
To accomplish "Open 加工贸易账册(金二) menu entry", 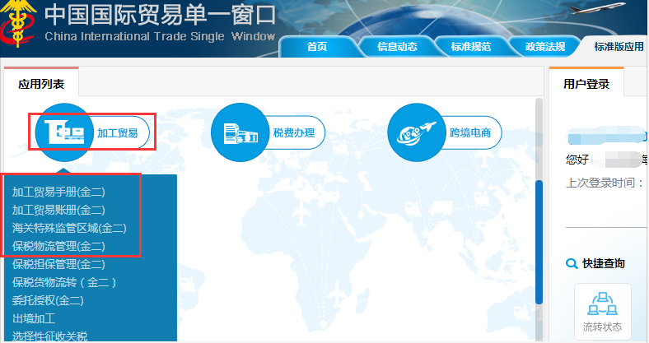I will point(58,210).
